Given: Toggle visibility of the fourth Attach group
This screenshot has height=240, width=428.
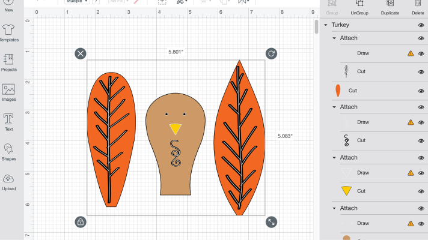Looking at the screenshot, I should 421,209.
